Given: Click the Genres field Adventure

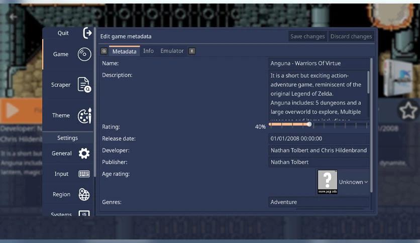Looking at the screenshot, I should click(x=319, y=202).
